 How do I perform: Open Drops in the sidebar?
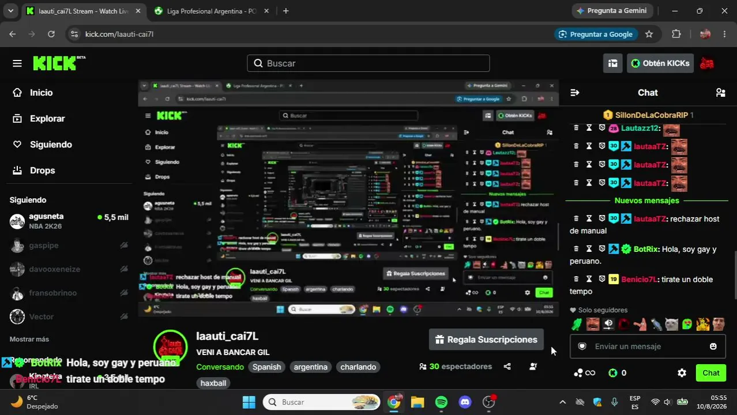(x=42, y=170)
